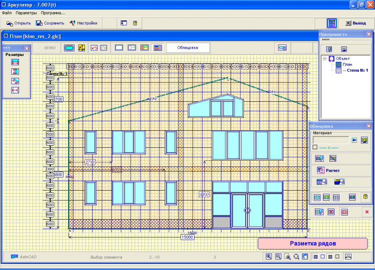Click the lightning grid icon in bottom strip
Screen dimensions: 375x270
point(319,212)
